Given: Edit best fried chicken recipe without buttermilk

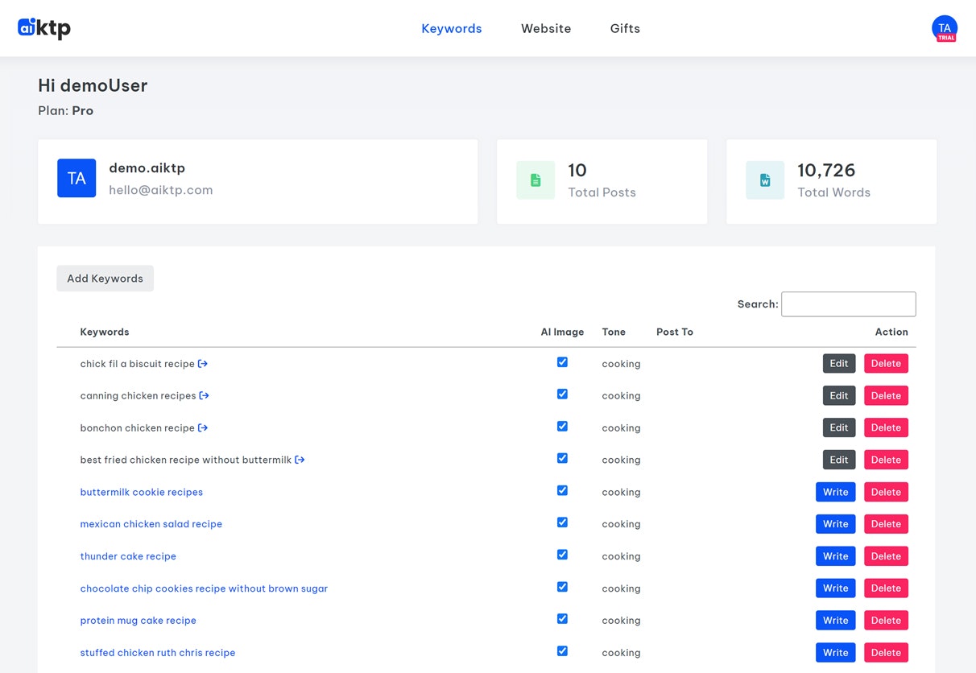Looking at the screenshot, I should (839, 460).
